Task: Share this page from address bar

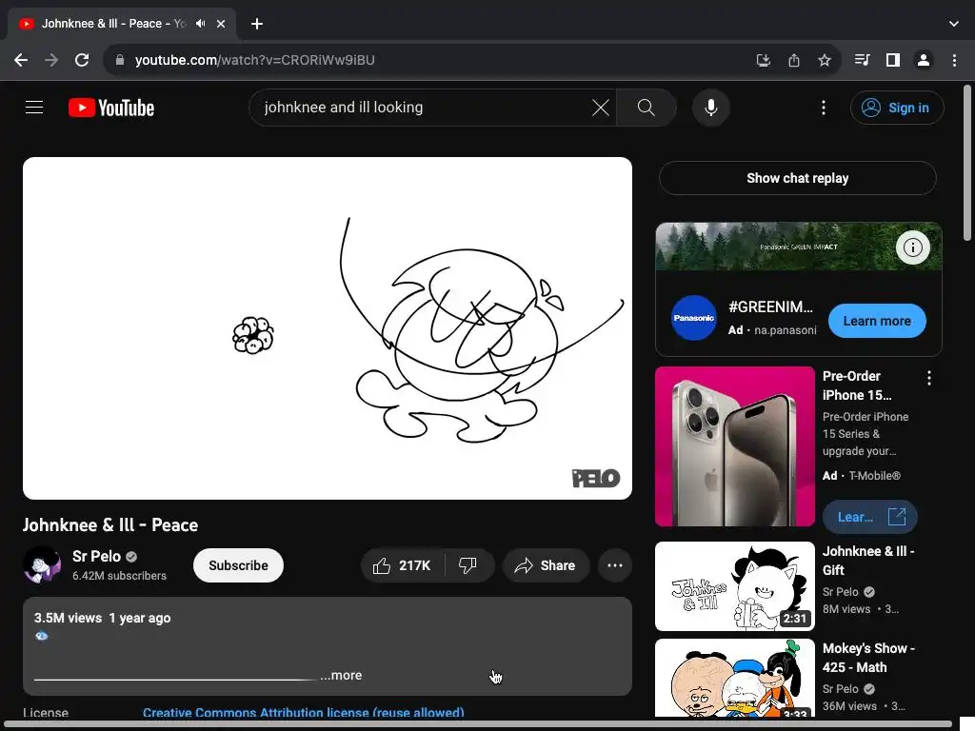Action: [x=794, y=60]
